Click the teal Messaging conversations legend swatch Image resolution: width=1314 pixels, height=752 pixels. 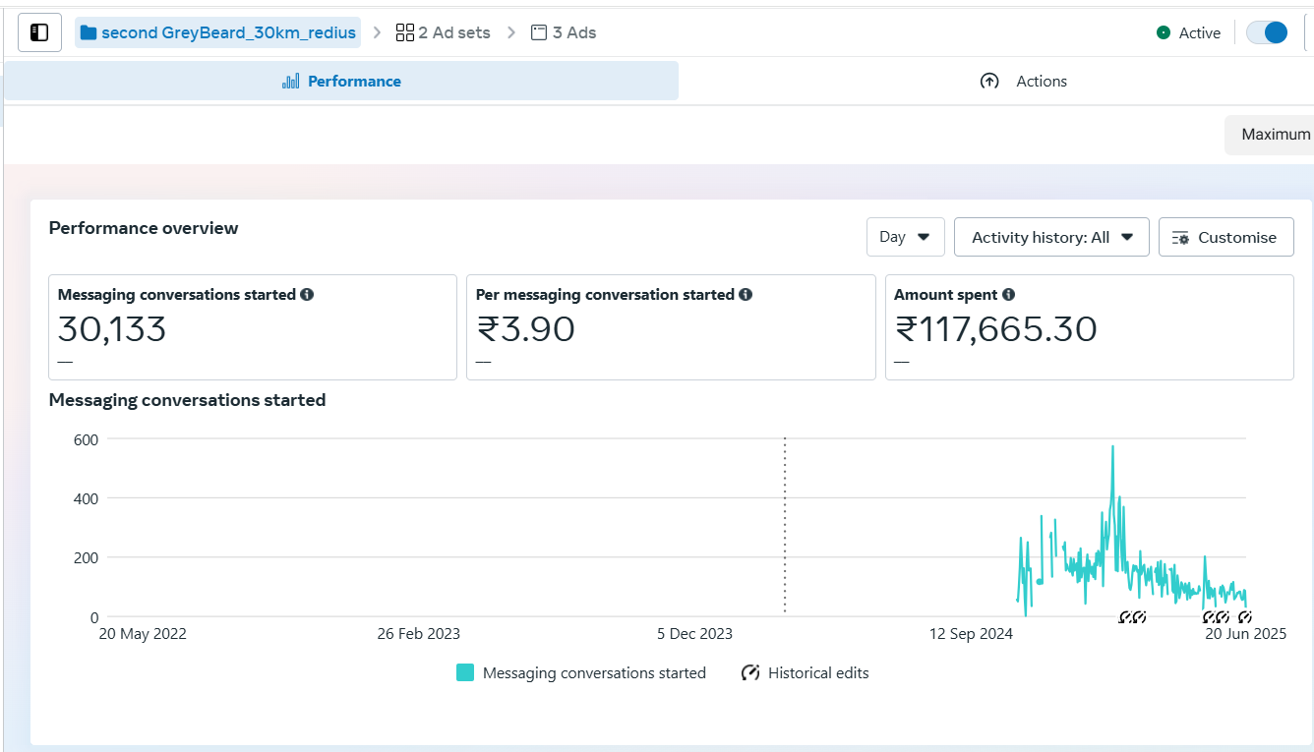465,673
